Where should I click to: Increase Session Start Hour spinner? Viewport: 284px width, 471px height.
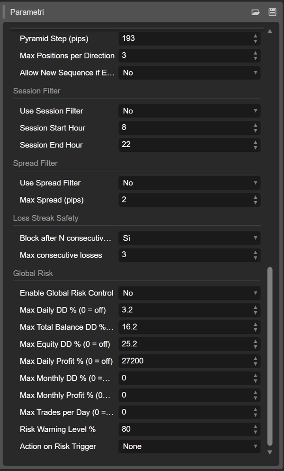pyautogui.click(x=256, y=125)
